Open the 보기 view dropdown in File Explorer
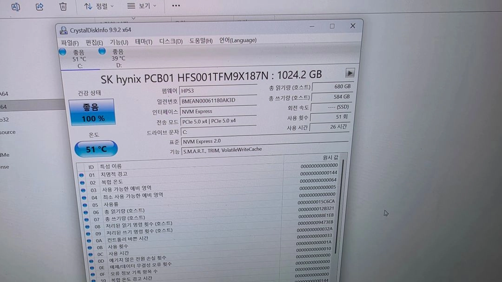The image size is (502, 282). (142, 6)
